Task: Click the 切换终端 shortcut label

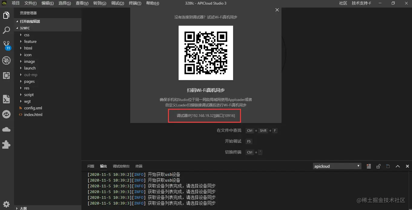Action: click(x=233, y=152)
